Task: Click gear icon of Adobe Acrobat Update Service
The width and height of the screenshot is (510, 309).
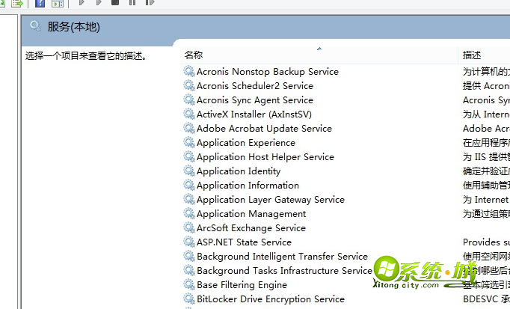Action: pos(189,128)
